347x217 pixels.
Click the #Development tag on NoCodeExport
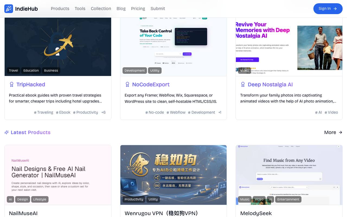tap(201, 112)
